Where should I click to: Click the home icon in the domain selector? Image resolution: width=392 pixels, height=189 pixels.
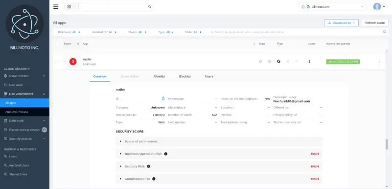tap(303, 7)
